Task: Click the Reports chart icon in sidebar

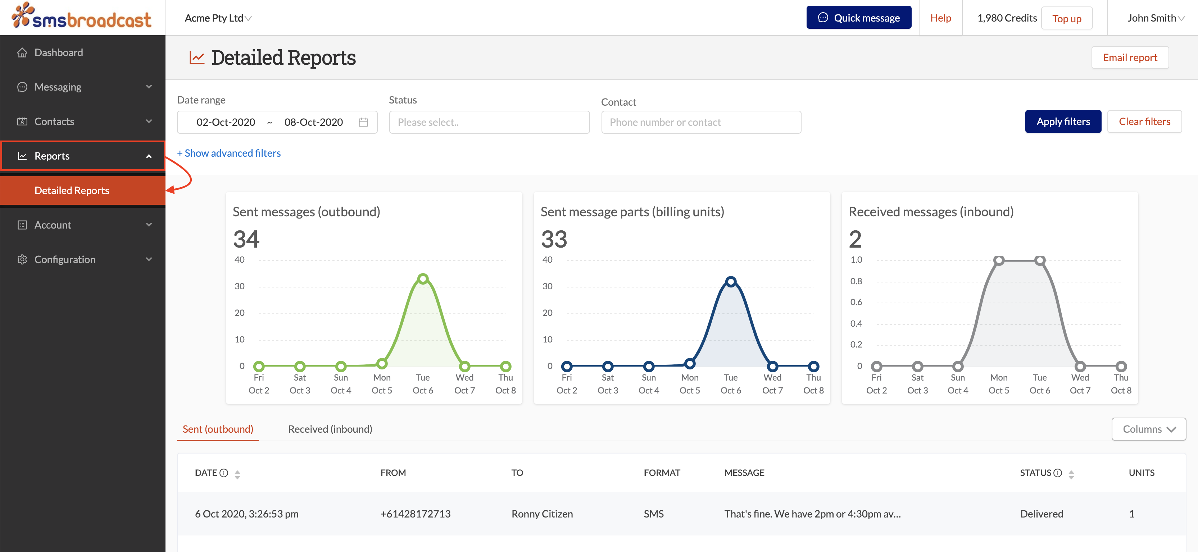Action: (22, 156)
